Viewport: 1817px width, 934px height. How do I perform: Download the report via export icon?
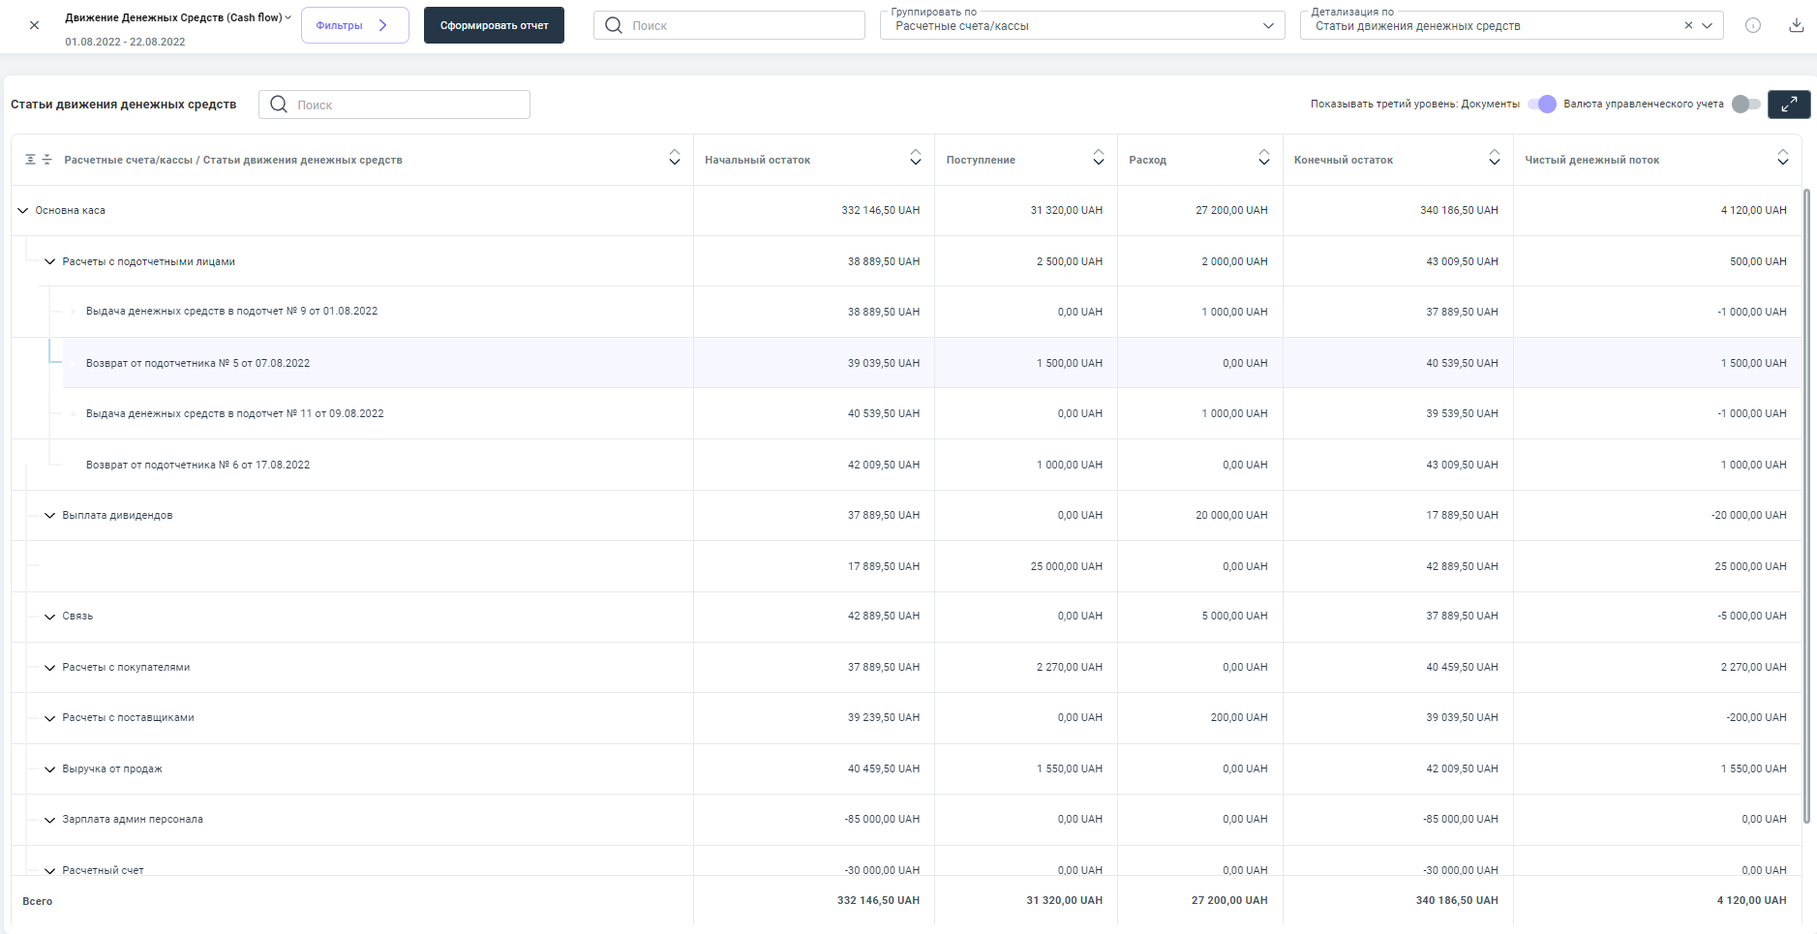(1796, 25)
